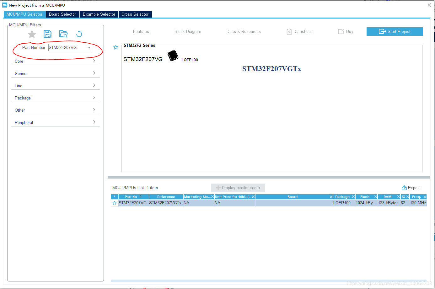Screen dimensions: 435x289
Task: Click the load saved search folder icon
Action: tap(63, 34)
